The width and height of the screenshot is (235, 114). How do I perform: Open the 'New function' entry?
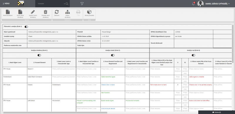pos(105,93)
